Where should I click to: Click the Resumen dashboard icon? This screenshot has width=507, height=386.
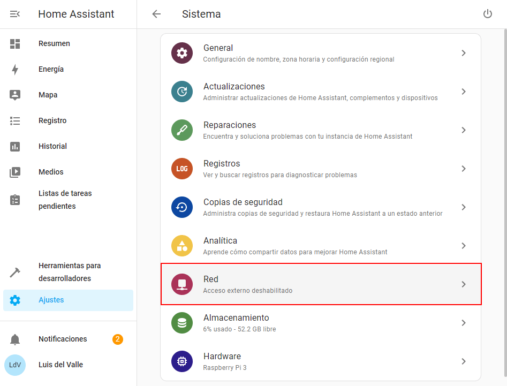pyautogui.click(x=15, y=44)
